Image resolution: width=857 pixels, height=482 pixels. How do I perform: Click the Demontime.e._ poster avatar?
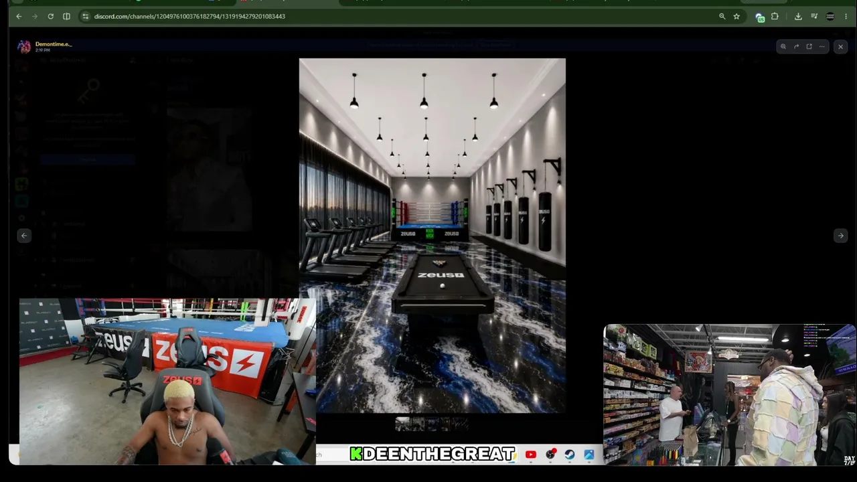24,46
